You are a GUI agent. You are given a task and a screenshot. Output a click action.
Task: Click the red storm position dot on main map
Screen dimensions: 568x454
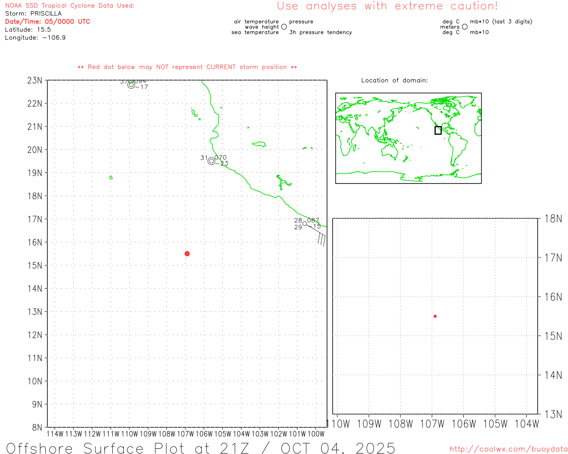pyautogui.click(x=187, y=254)
